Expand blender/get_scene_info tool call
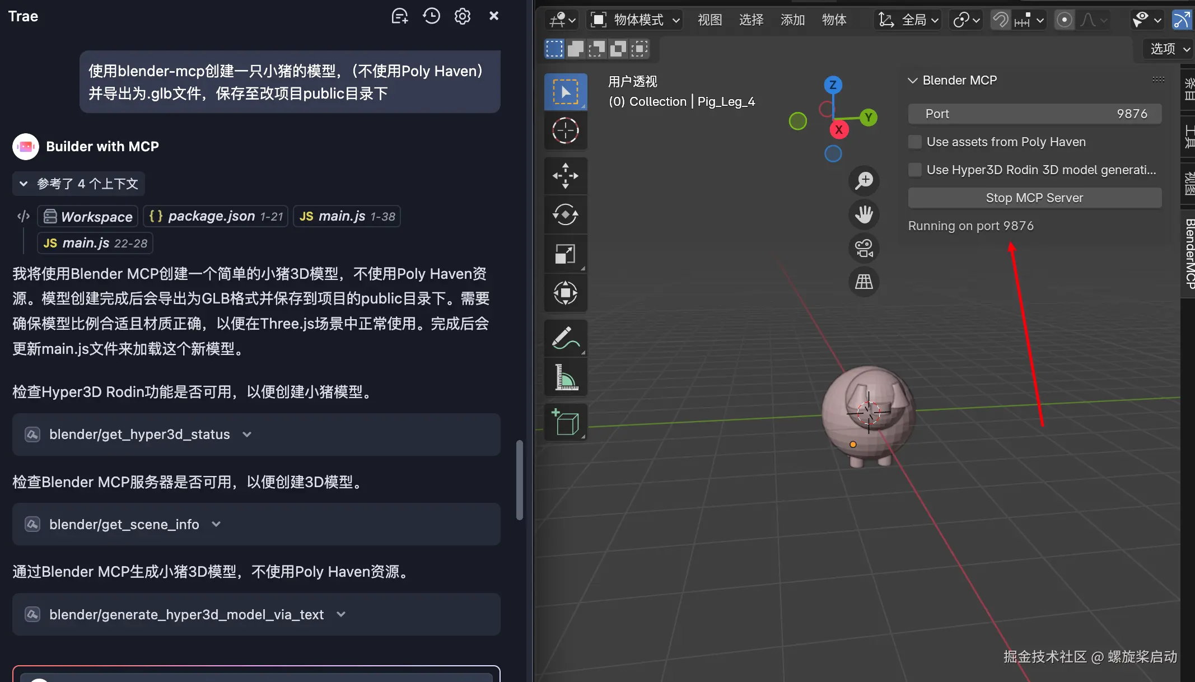Viewport: 1195px width, 682px height. [216, 524]
